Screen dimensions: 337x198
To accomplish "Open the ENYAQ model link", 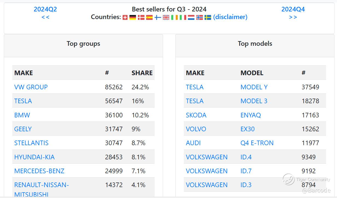I will pyautogui.click(x=251, y=115).
